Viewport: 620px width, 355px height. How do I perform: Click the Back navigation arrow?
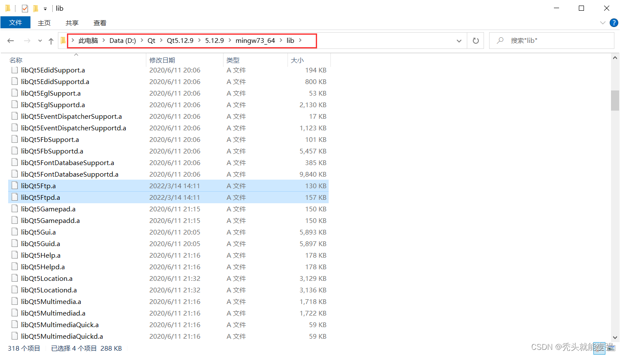coord(11,41)
